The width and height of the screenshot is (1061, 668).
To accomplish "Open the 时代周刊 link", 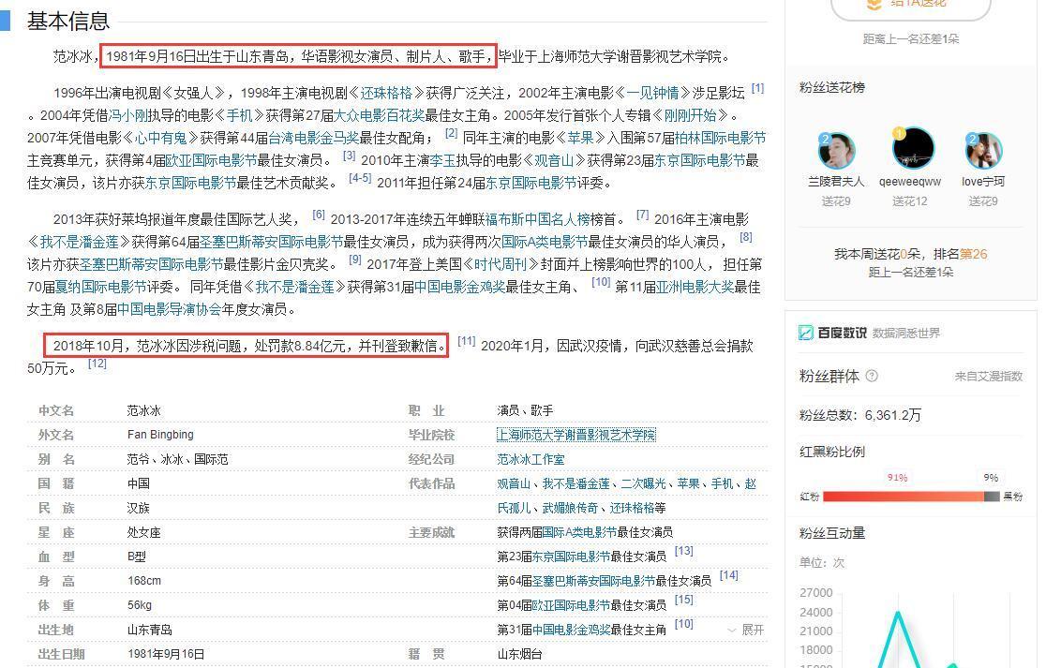I will tap(501, 264).
